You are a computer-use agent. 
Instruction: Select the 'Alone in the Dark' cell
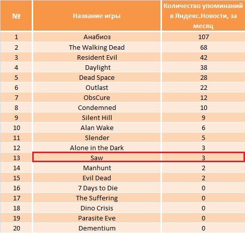point(97,148)
